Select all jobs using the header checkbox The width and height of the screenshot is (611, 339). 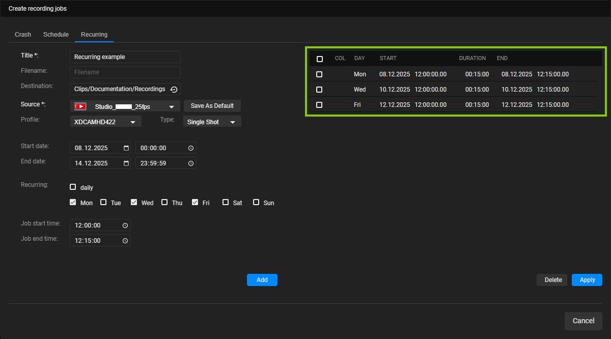pos(320,59)
